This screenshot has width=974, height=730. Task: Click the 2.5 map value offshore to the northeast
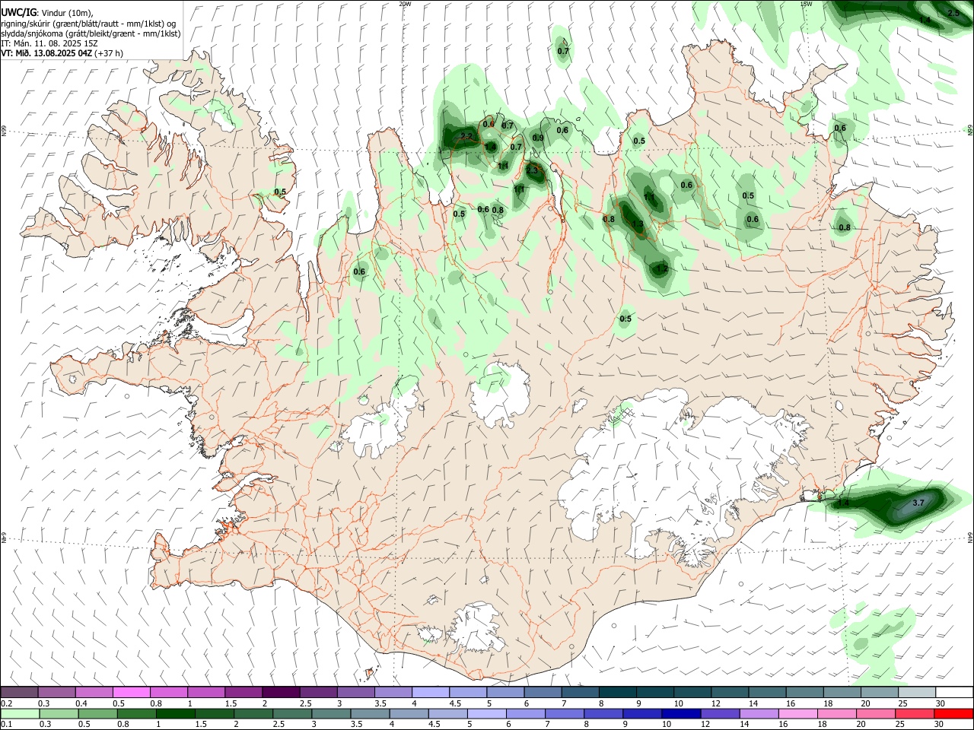[953, 13]
